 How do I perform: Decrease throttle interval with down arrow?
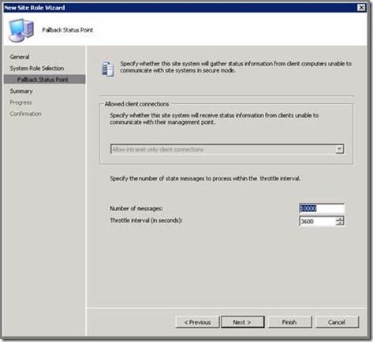click(x=340, y=224)
